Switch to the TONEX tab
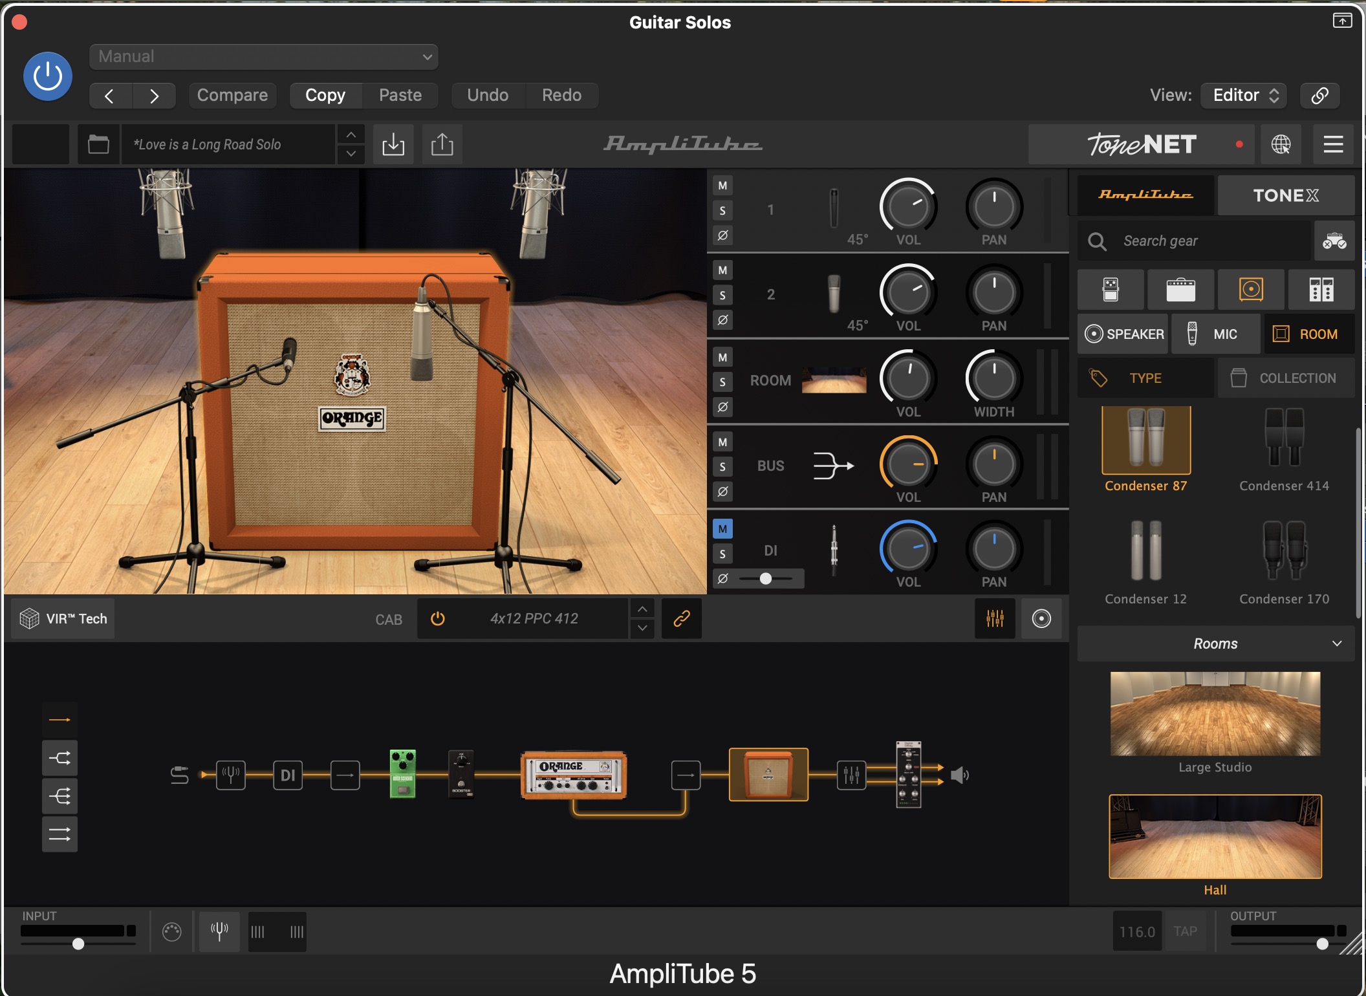The width and height of the screenshot is (1366, 996). 1286,195
